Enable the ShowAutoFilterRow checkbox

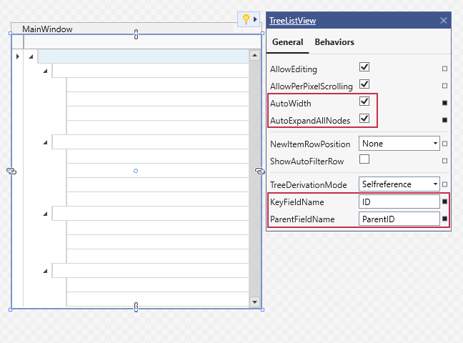(x=364, y=159)
